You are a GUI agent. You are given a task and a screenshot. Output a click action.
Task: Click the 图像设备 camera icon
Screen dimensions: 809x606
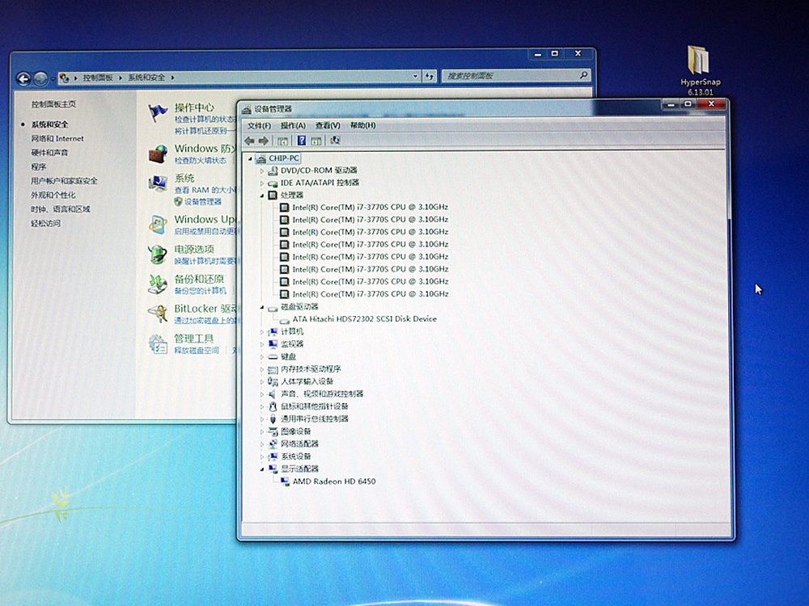coord(273,431)
